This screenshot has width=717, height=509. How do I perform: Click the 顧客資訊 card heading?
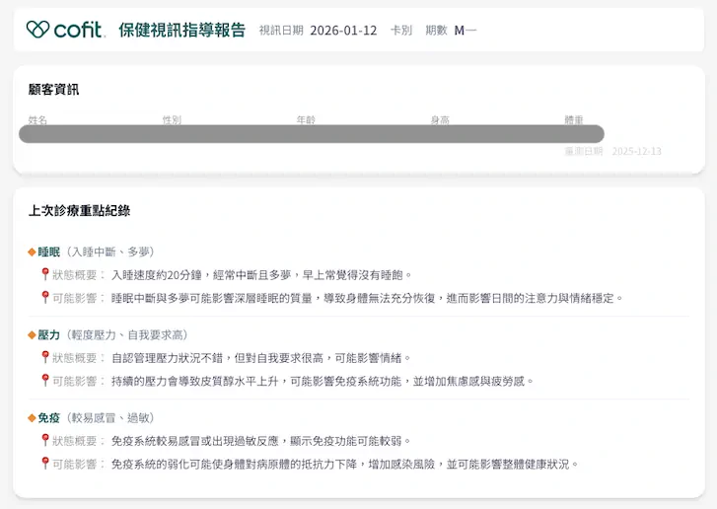click(53, 90)
